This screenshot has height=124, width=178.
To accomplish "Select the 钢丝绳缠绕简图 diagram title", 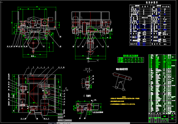I will click(x=122, y=69).
